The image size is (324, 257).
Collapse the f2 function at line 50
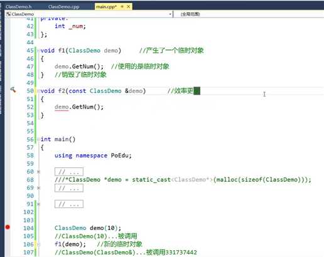coord(38,91)
